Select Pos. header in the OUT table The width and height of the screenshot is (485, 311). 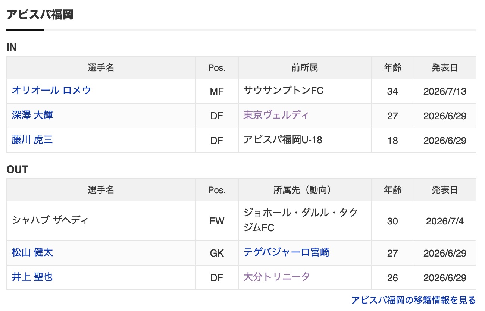pyautogui.click(x=217, y=190)
